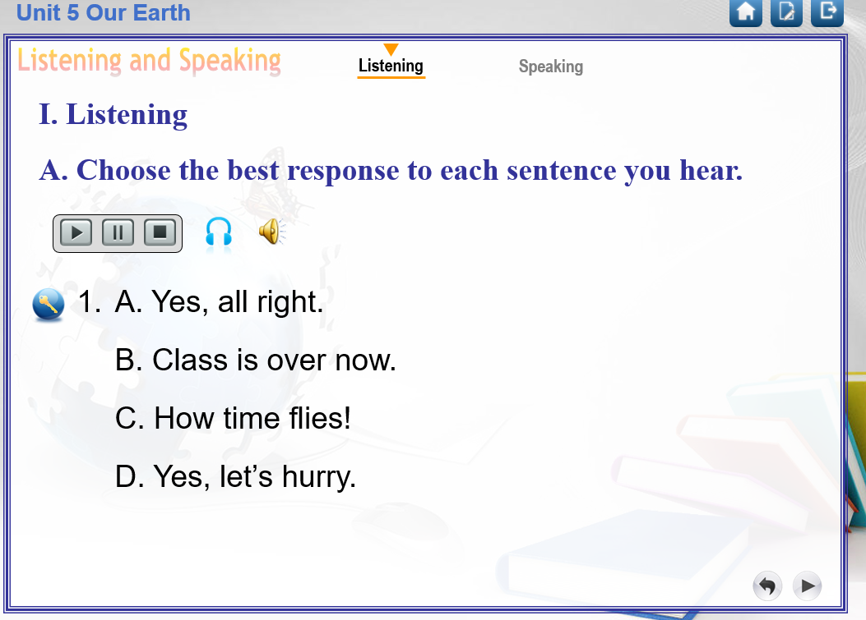
Task: Open the notes page icon at top right
Action: (x=786, y=13)
